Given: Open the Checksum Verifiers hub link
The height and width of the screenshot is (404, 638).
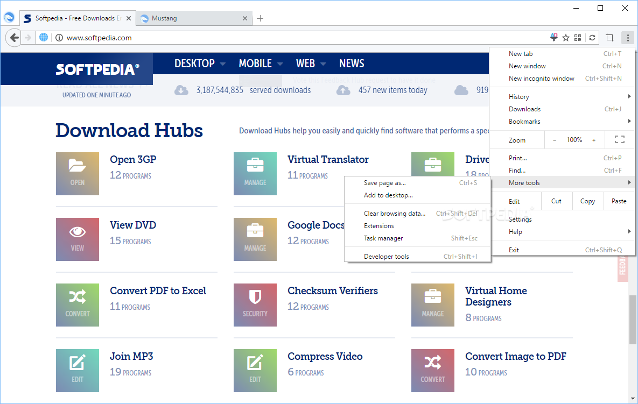Looking at the screenshot, I should click(332, 290).
